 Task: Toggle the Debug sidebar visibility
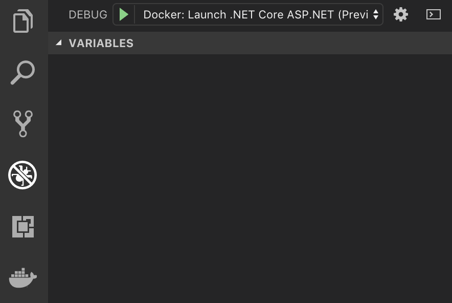(x=24, y=175)
